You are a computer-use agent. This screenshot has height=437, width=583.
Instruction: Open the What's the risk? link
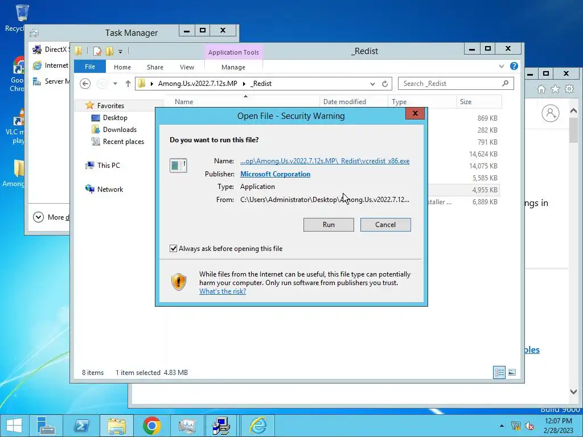coord(223,291)
